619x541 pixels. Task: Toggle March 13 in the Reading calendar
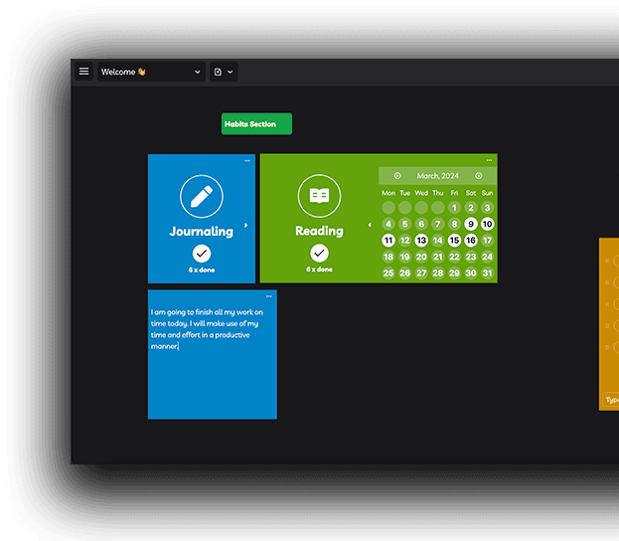tap(421, 241)
